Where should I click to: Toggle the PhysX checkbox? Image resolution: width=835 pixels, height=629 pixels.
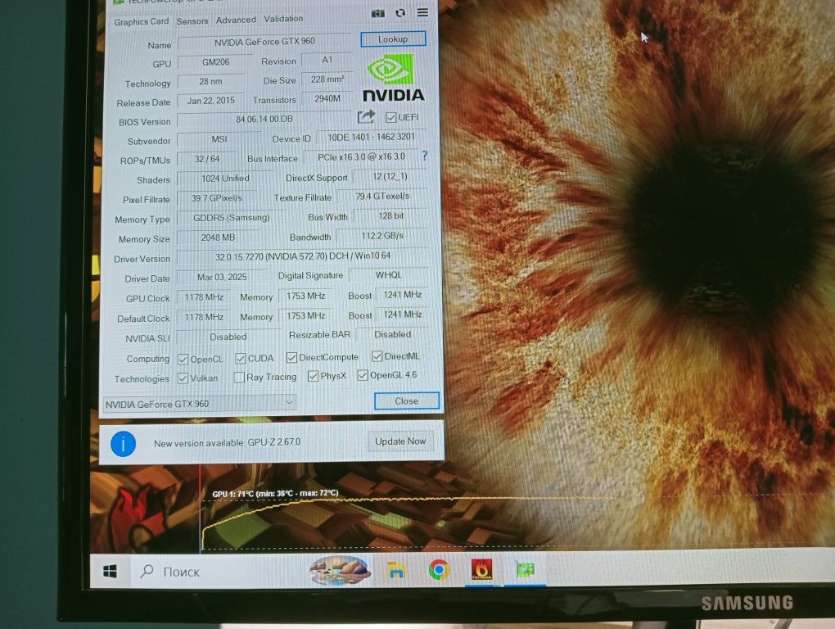click(x=313, y=376)
